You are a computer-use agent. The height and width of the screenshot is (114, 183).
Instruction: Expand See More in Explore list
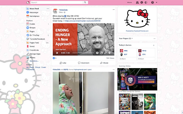point(34,61)
